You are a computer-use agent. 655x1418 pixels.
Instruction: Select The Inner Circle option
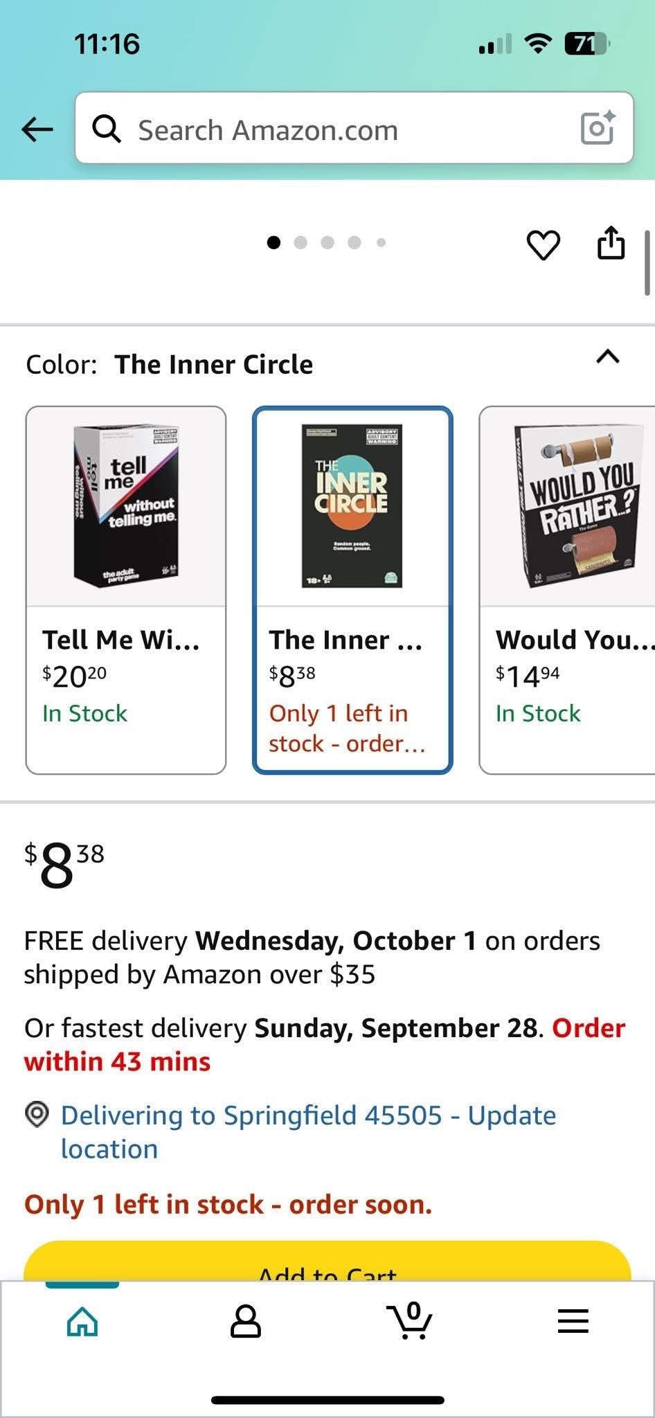pos(352,590)
